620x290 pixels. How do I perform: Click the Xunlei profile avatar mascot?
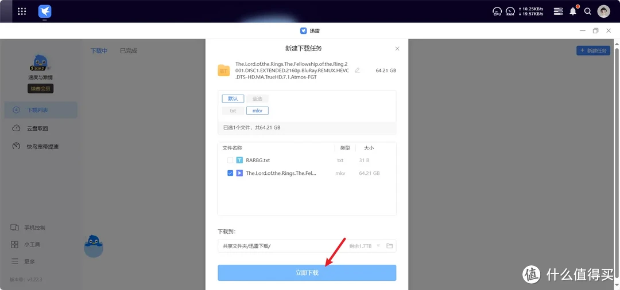(x=40, y=62)
